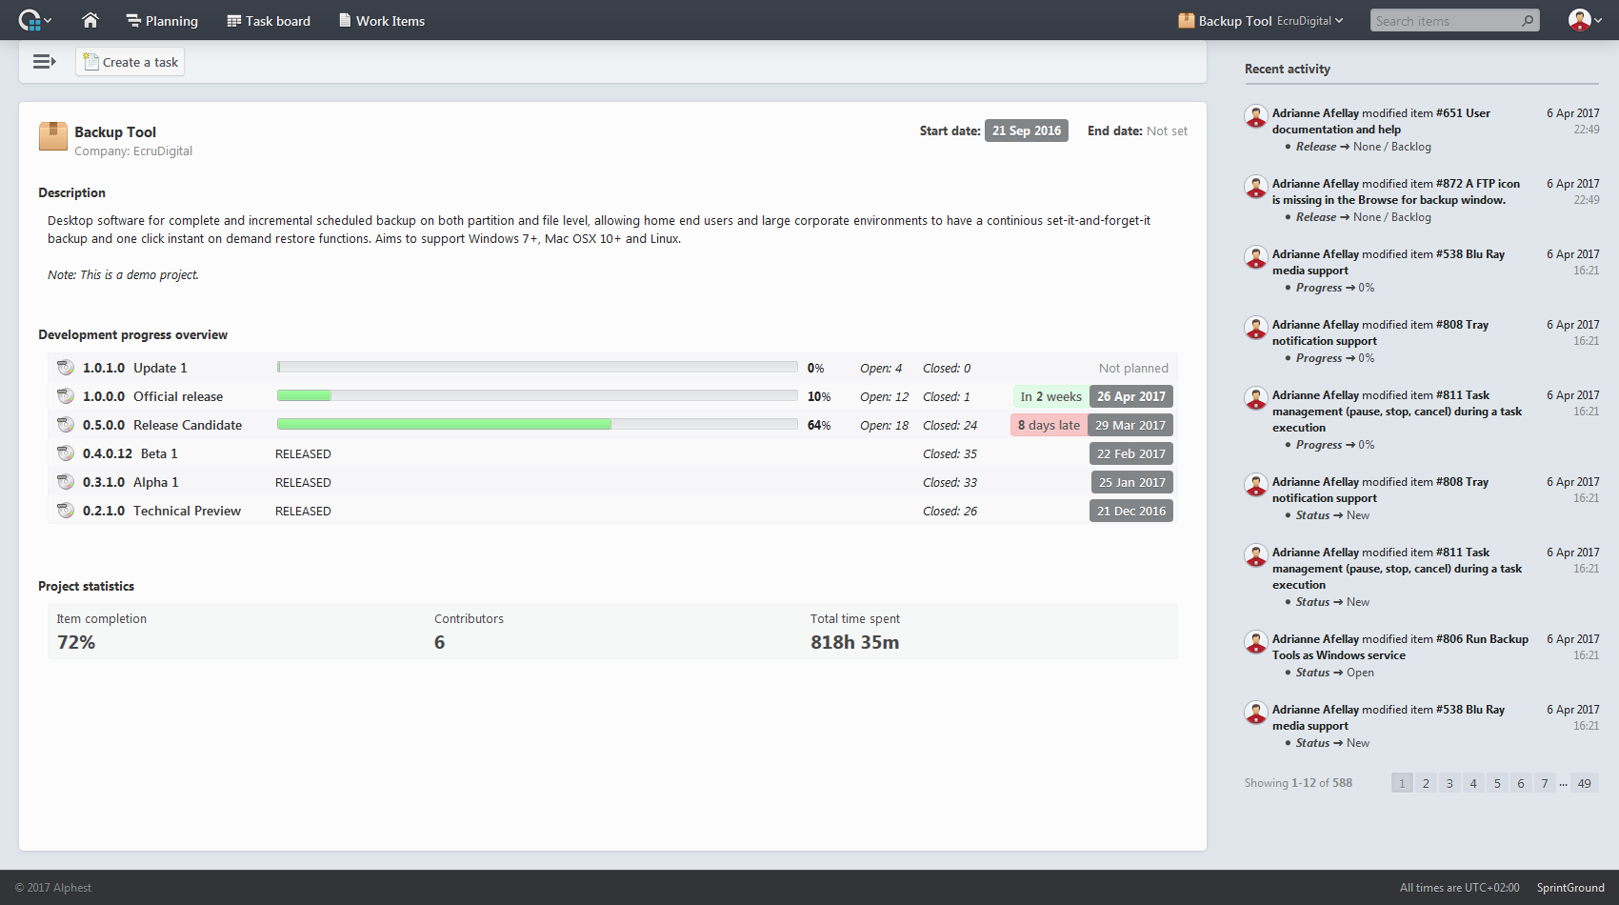This screenshot has height=905, width=1619.
Task: Open the 1.0.0.0 Official release link
Action: point(153,396)
